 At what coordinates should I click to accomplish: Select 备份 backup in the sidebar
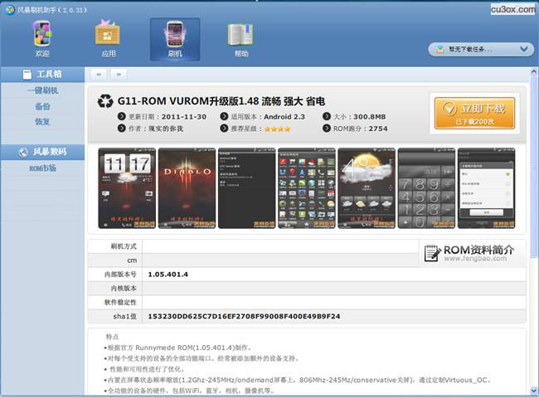42,106
